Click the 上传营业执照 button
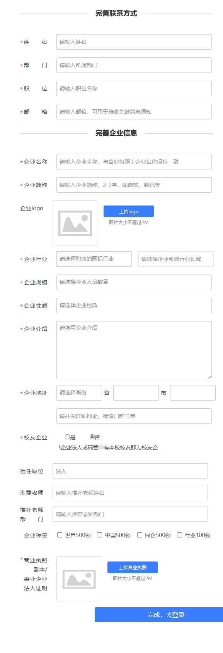The width and height of the screenshot is (223, 653). coord(132,567)
